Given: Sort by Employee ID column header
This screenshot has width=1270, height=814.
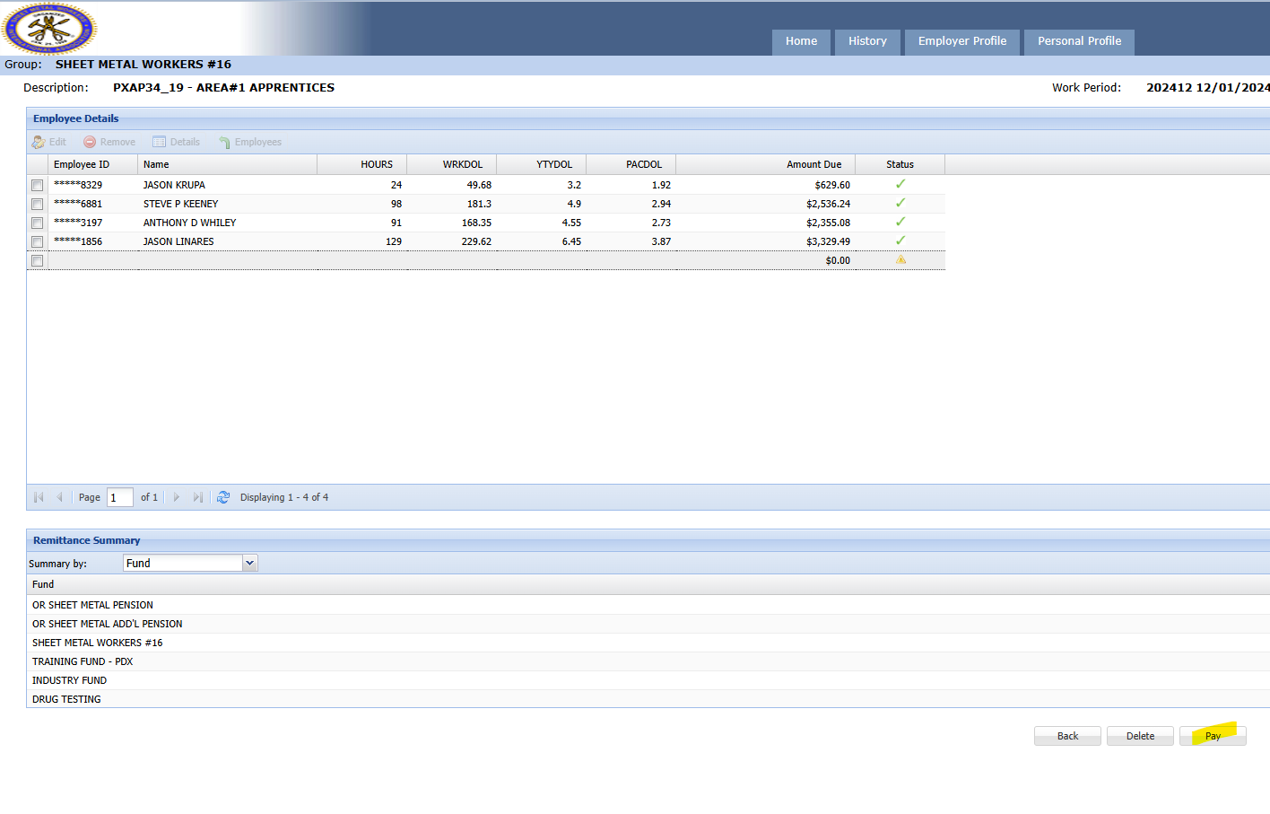Looking at the screenshot, I should pyautogui.click(x=93, y=164).
